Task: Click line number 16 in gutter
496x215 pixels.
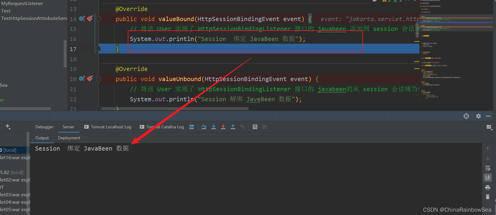Action: click(x=73, y=39)
